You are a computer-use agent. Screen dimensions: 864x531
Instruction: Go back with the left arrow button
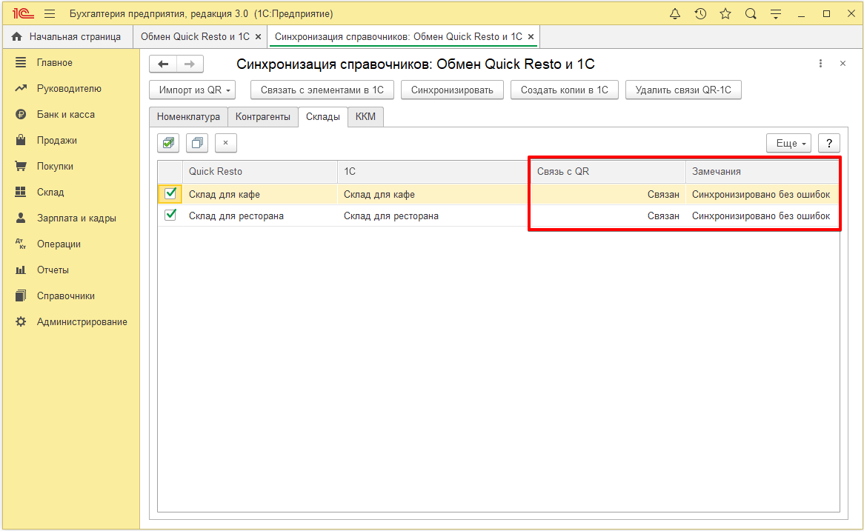(x=163, y=64)
